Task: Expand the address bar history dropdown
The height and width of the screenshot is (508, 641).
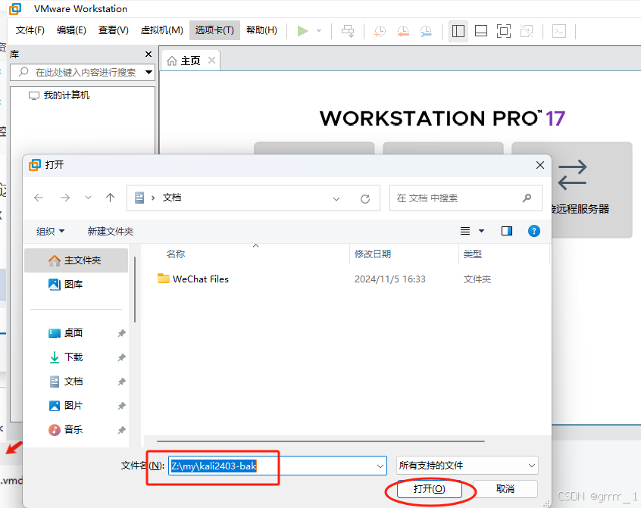Action: point(336,199)
